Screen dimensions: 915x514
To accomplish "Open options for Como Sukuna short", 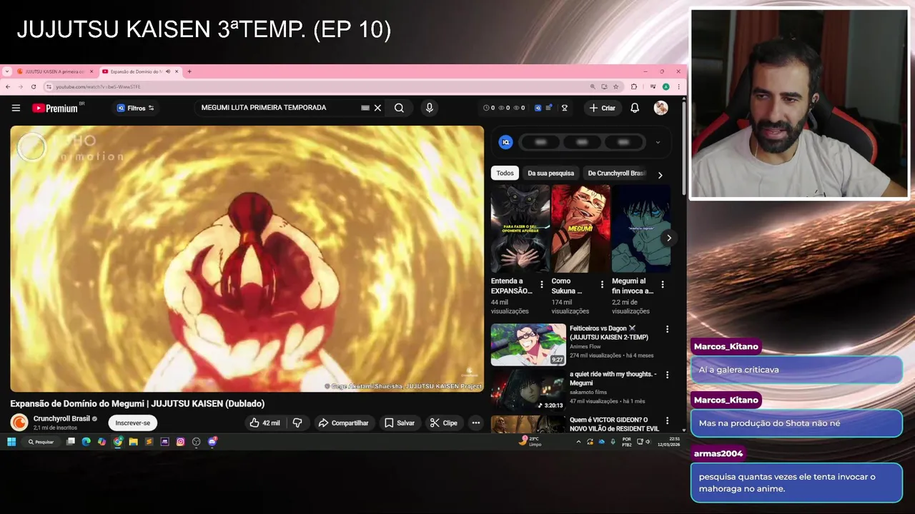I will (x=602, y=284).
